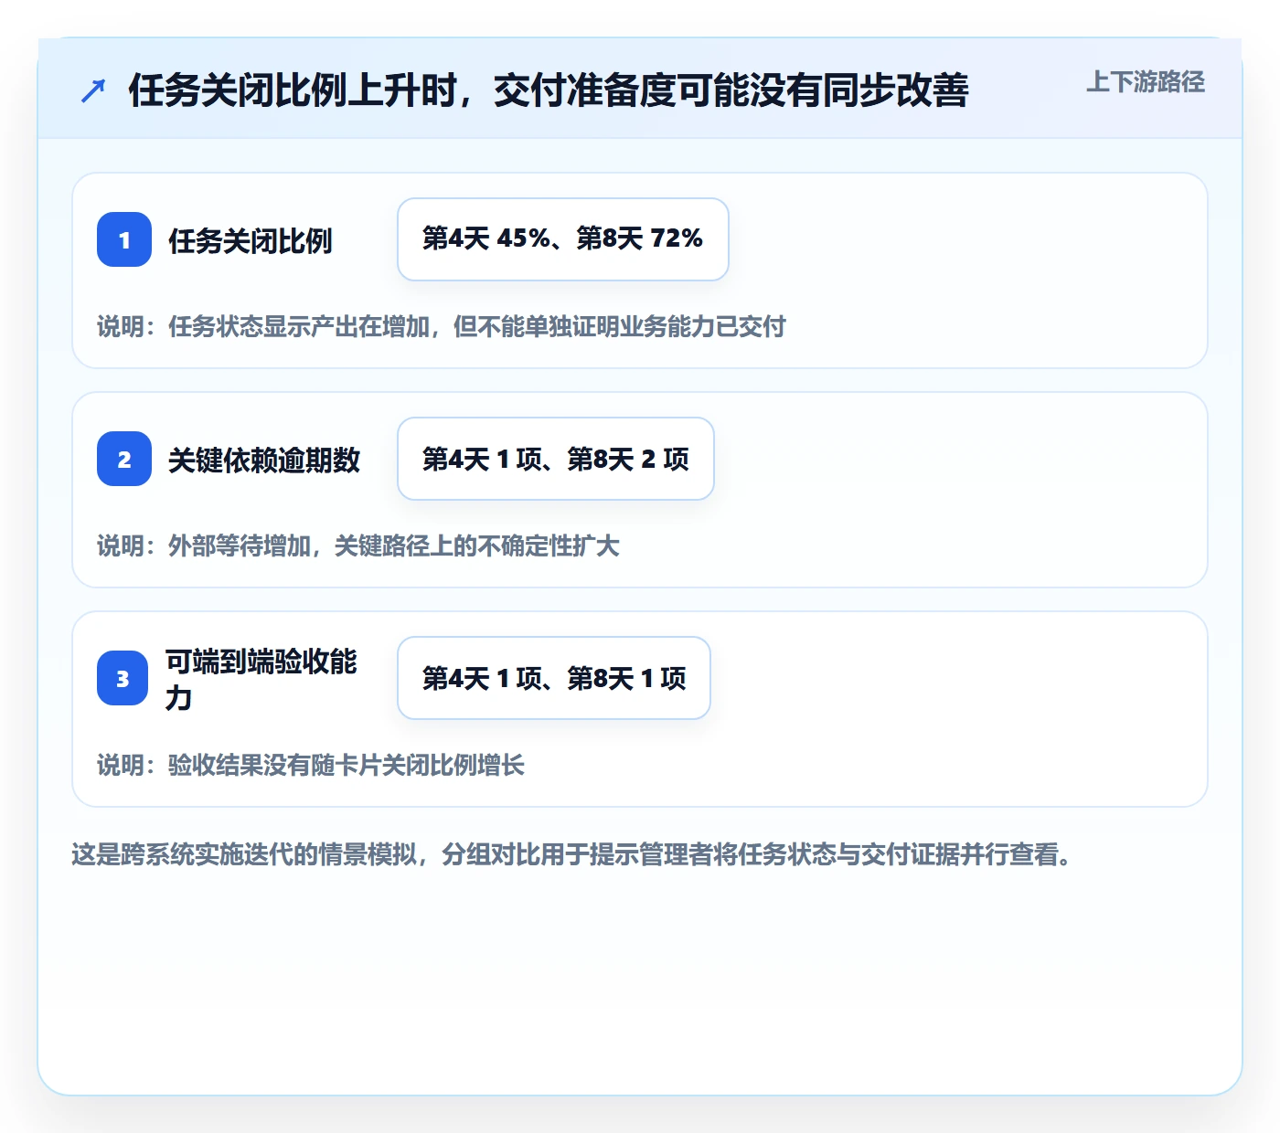The height and width of the screenshot is (1133, 1280).
Task: Click the 可端到端验收能力 row label
Action: (261, 679)
